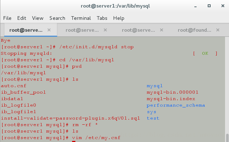Close the root@found... tab
This screenshot has height=142, width=229.
coord(218,30)
